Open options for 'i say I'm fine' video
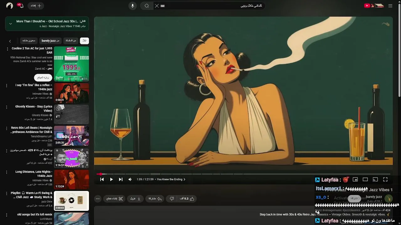The width and height of the screenshot is (401, 225). point(7,86)
